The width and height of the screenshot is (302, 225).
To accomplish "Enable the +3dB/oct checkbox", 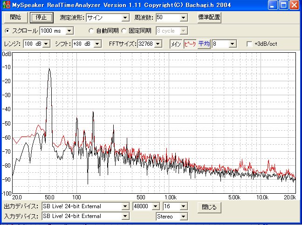I will point(250,44).
